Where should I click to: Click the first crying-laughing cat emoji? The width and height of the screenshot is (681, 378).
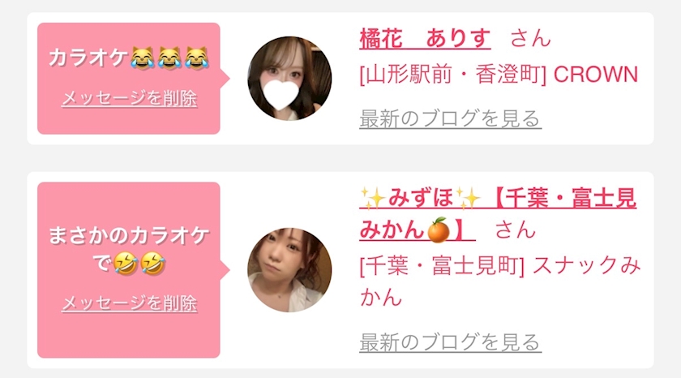pyautogui.click(x=143, y=58)
